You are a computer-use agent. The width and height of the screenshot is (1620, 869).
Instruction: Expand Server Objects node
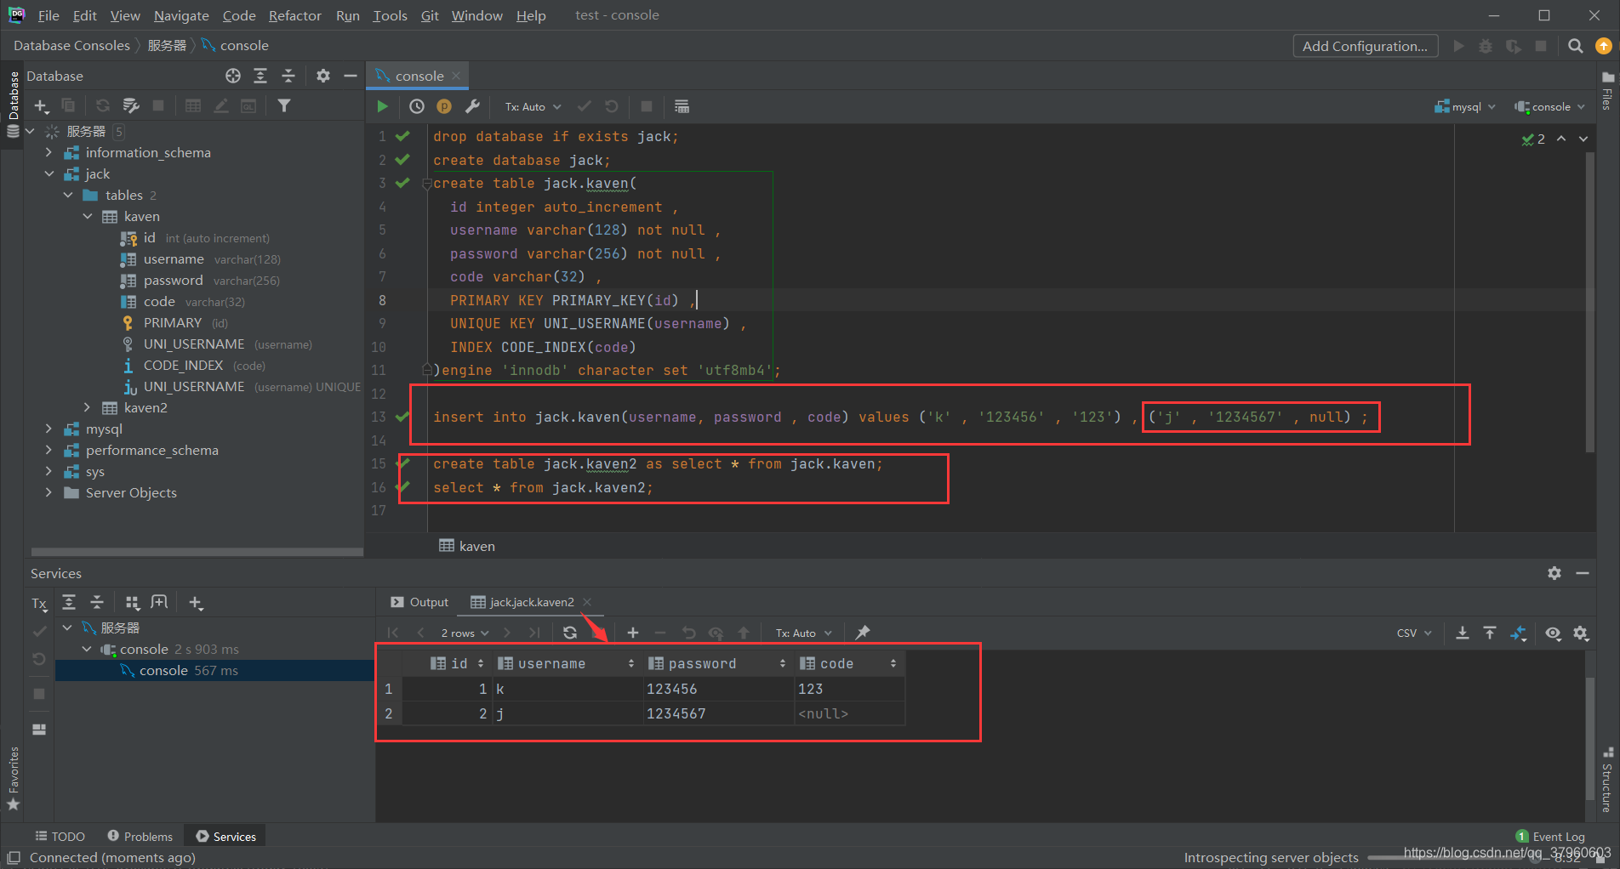click(48, 492)
